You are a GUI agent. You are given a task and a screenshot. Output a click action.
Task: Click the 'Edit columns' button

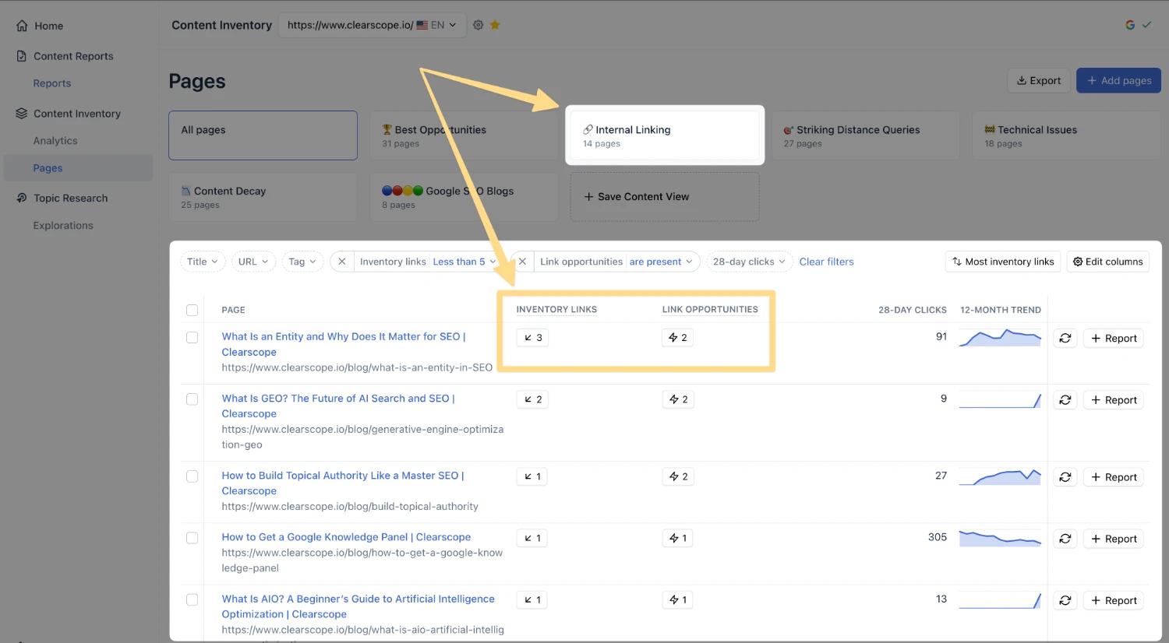(x=1107, y=262)
